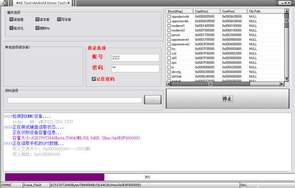Check the sbl1 partition row
Image resolution: width=295 pixels, height=188 pixels.
pyautogui.click(x=169, y=58)
